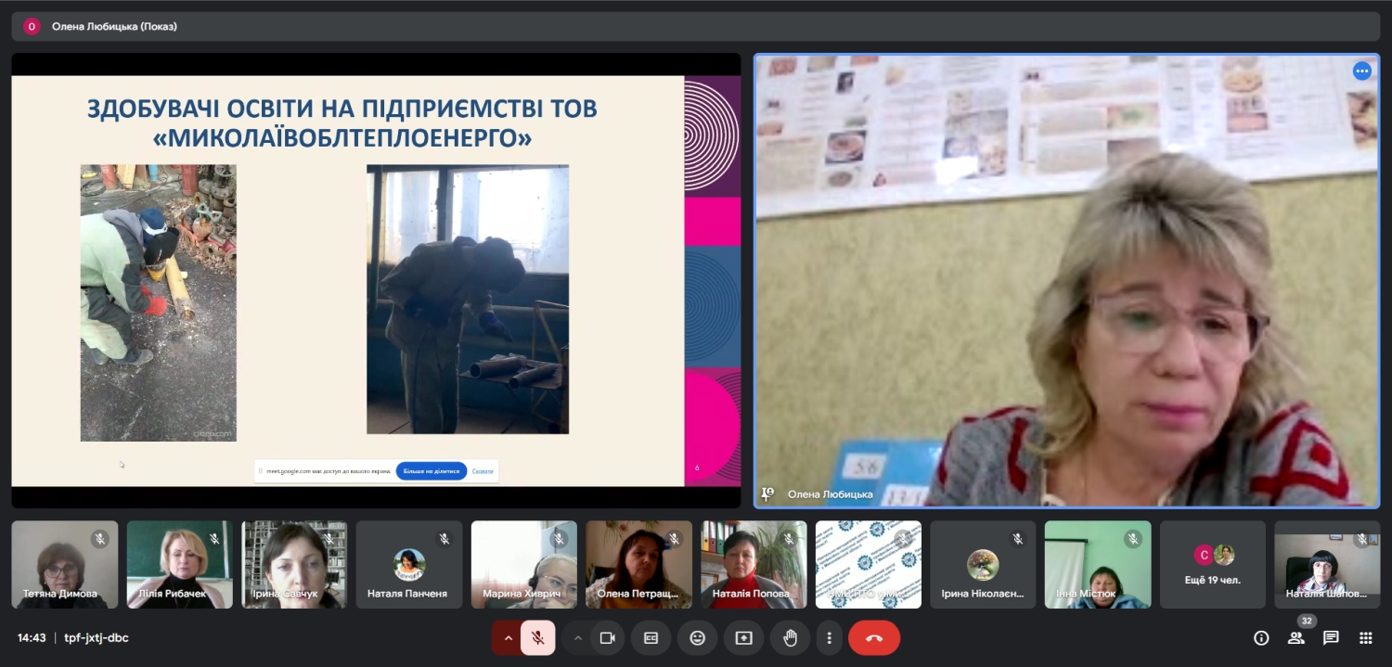Open the 'Ещё 19 чел.' more participants tile
Viewport: 1392px width, 667px height.
[x=1213, y=564]
